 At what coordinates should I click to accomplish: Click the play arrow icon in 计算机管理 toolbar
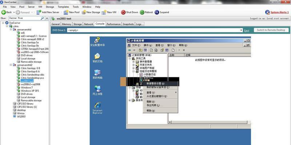179,50
